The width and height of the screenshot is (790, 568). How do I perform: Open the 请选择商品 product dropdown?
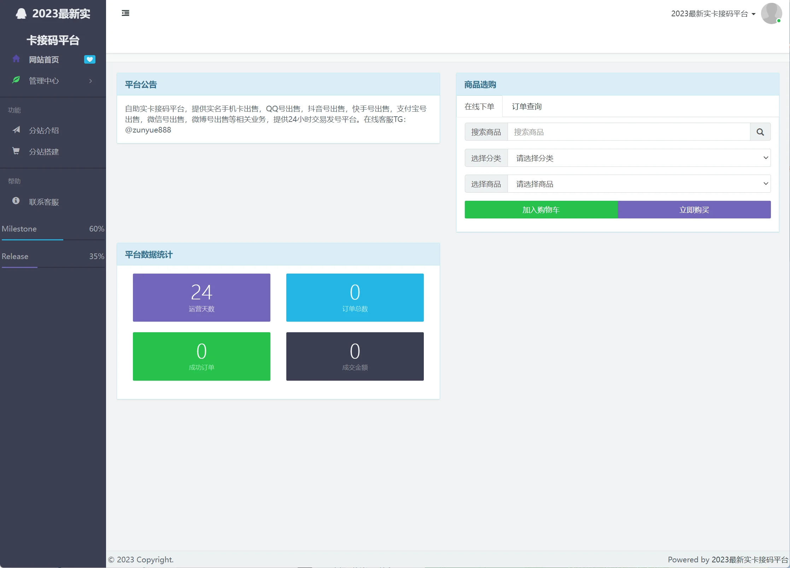point(639,184)
